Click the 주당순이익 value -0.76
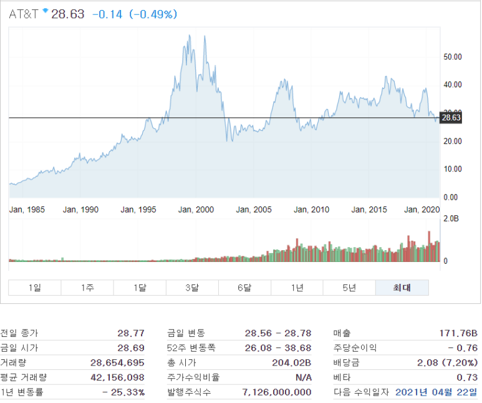 463,348
